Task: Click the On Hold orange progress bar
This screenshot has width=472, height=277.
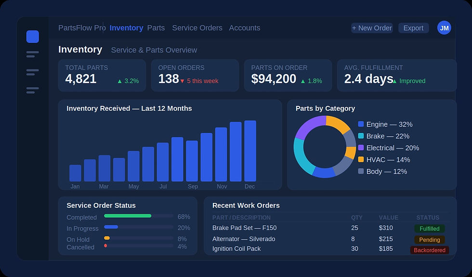Action: tap(107, 238)
